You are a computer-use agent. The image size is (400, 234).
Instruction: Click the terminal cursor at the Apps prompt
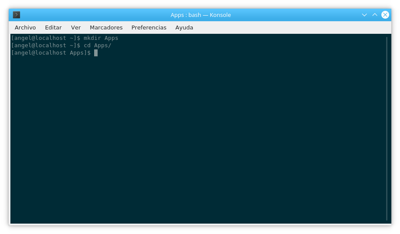click(96, 53)
